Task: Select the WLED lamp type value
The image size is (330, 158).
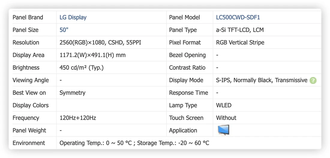Action: pyautogui.click(x=224, y=105)
